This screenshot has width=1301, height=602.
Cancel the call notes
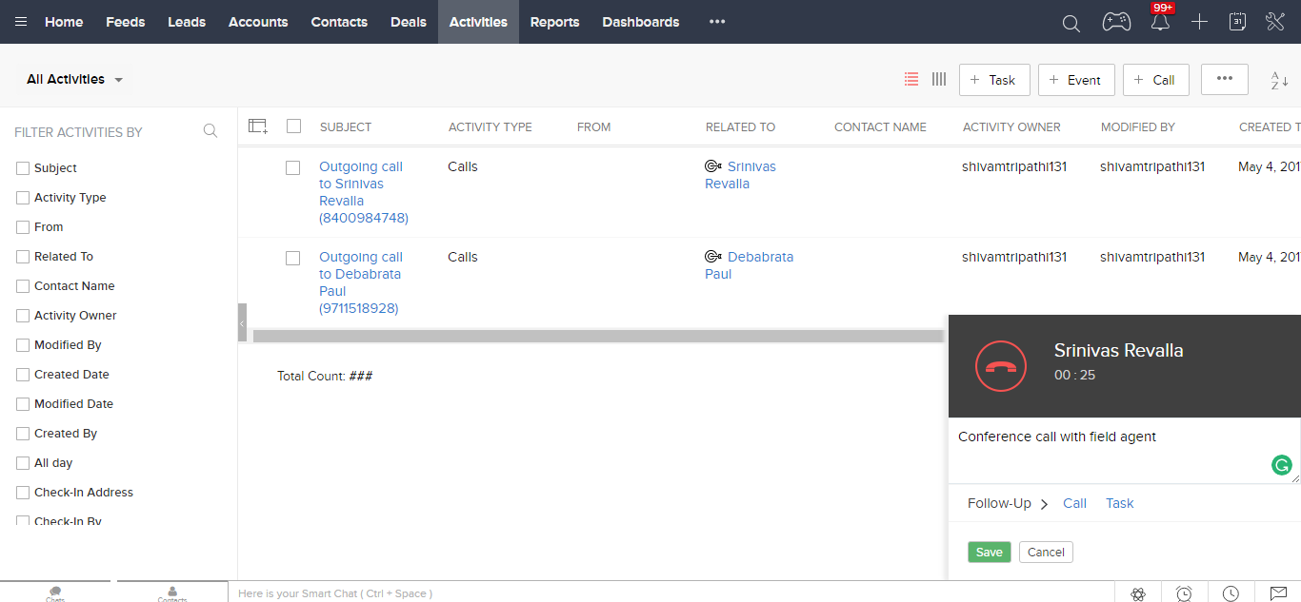click(1046, 553)
